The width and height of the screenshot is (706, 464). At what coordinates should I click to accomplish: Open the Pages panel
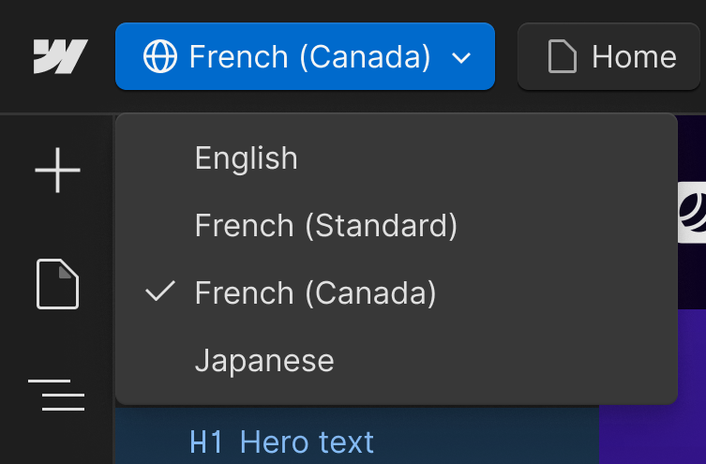[57, 284]
